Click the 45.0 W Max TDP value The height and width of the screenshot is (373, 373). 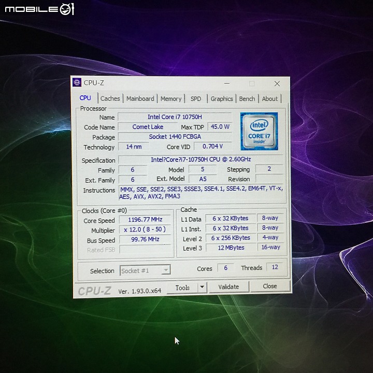click(x=220, y=127)
